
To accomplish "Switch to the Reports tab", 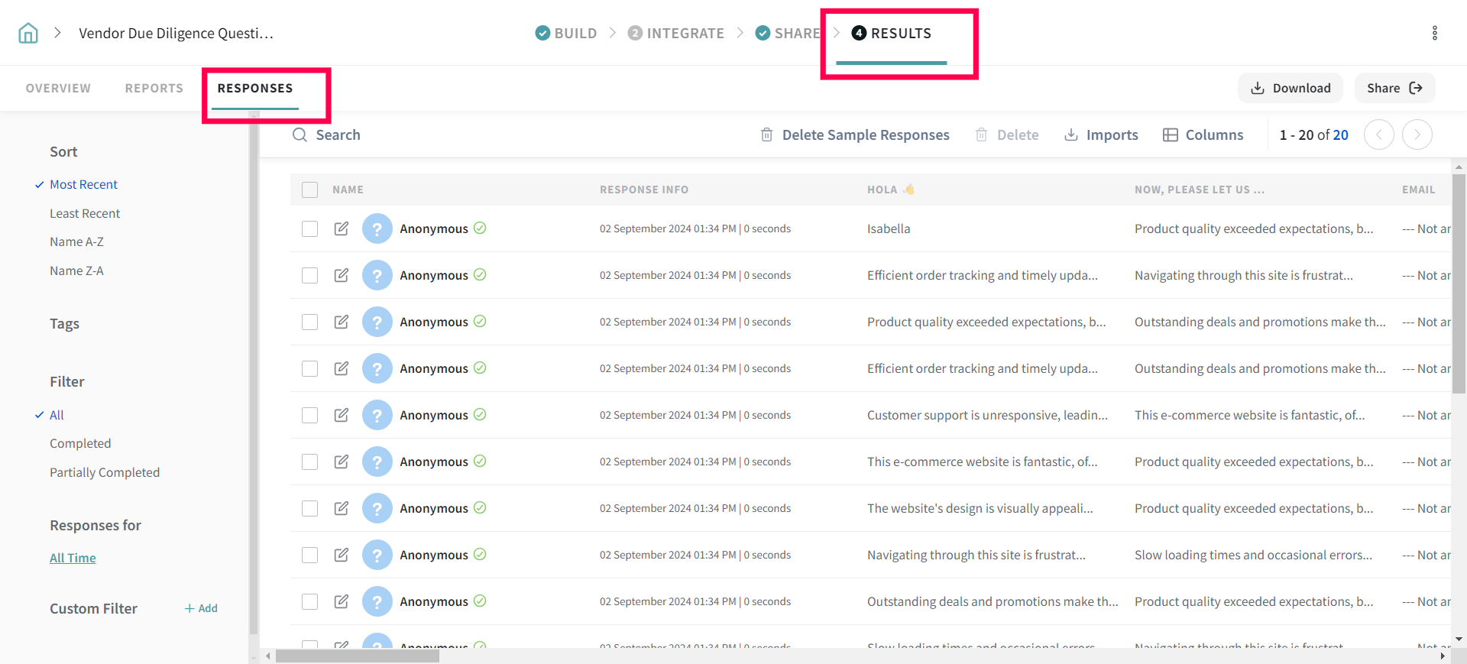I will (154, 88).
